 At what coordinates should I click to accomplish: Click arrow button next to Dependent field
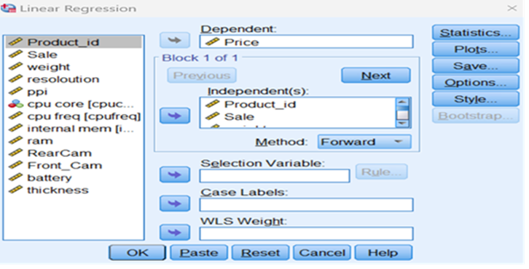point(175,41)
